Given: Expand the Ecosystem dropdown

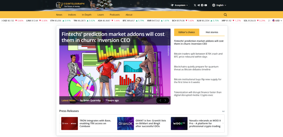Looking at the screenshot, I should [179, 5].
